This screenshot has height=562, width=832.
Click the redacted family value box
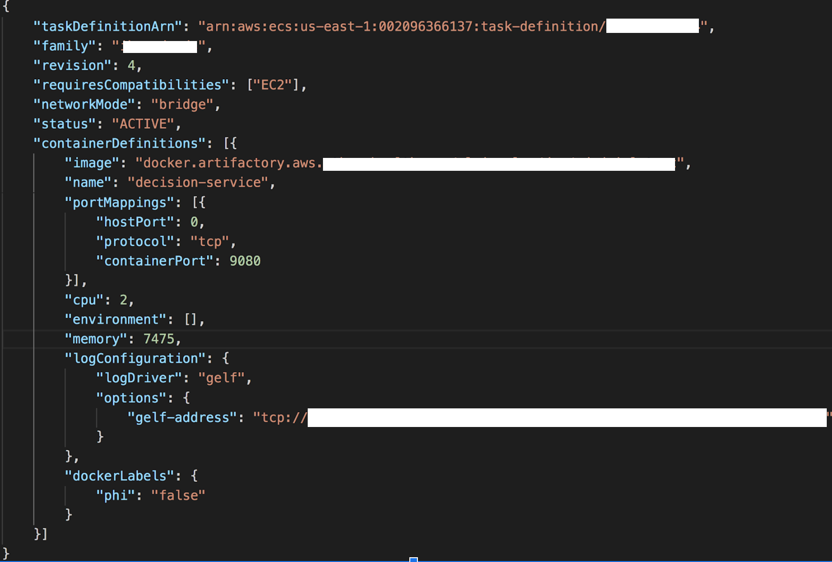tap(160, 46)
